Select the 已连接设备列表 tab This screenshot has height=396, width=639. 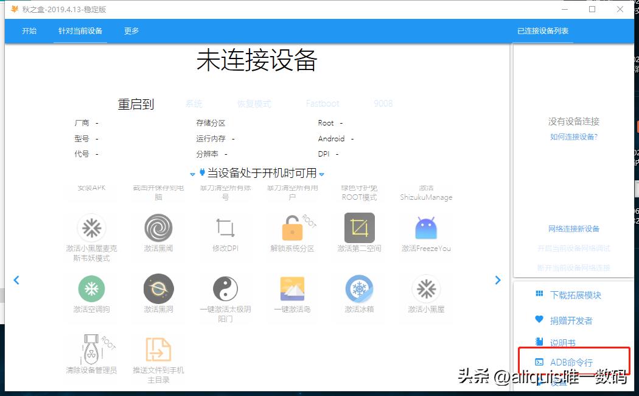click(543, 31)
